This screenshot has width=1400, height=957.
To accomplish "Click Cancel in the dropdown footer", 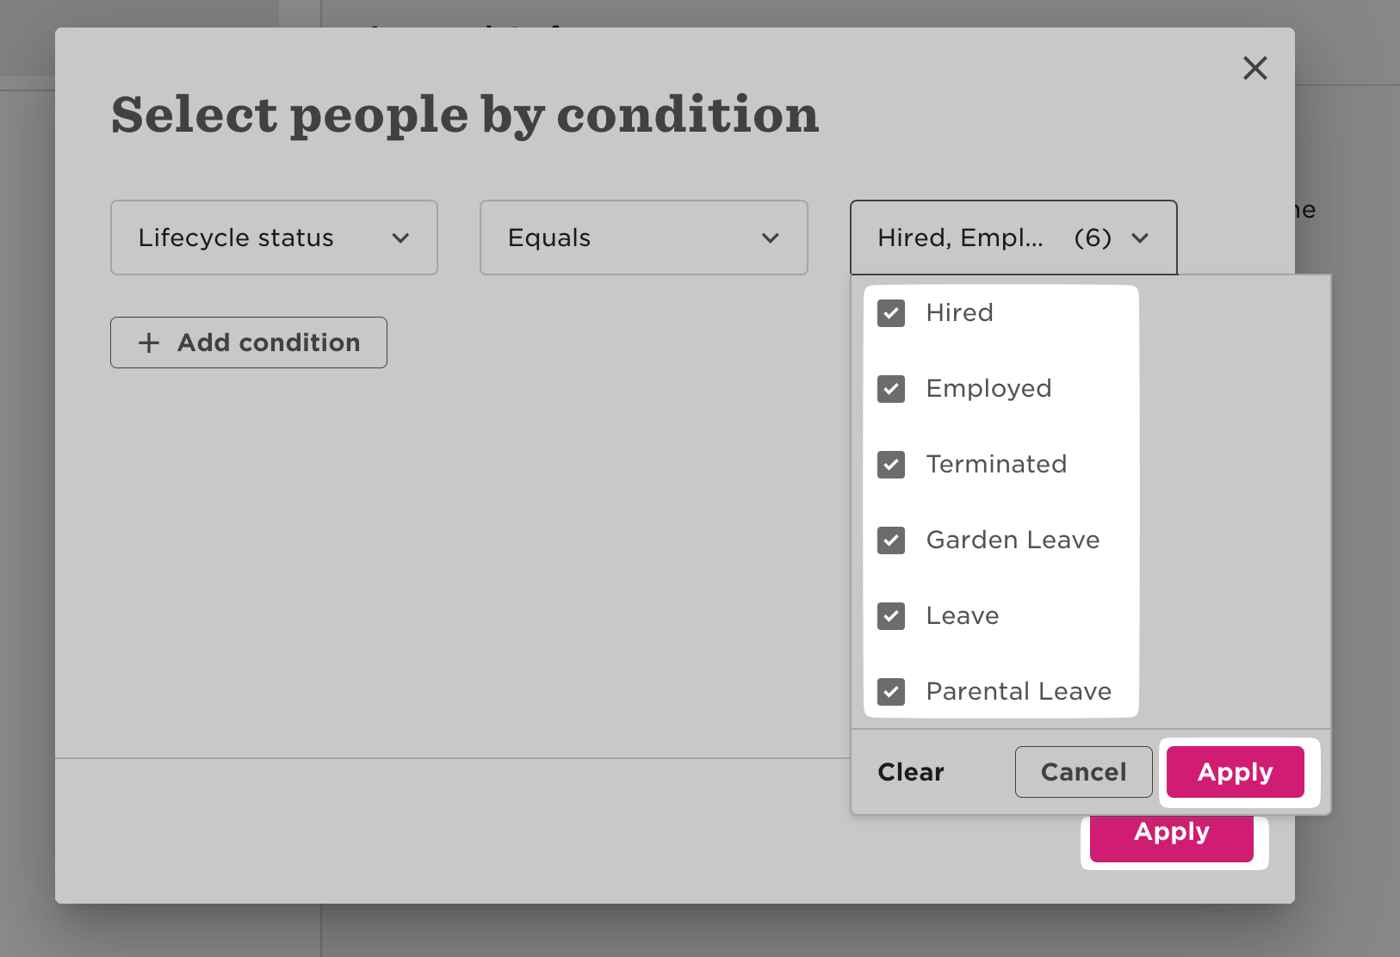I will pos(1083,772).
